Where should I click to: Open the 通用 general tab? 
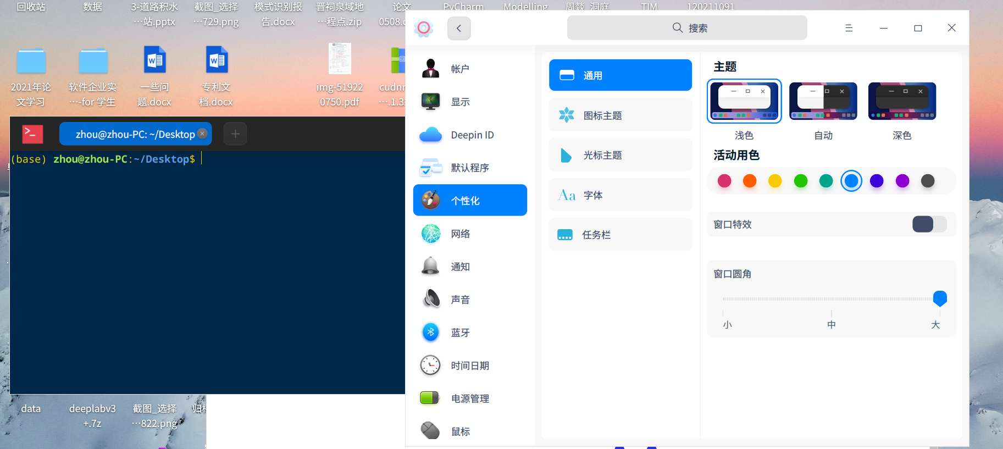[x=620, y=75]
